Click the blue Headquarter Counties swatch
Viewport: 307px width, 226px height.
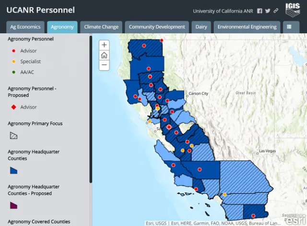tap(13, 170)
